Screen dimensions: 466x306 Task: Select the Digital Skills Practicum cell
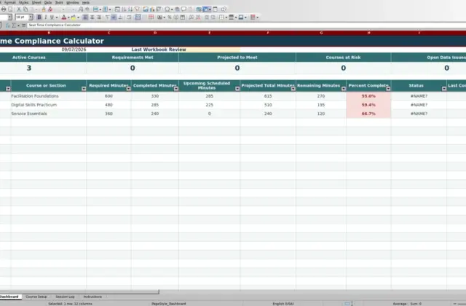click(x=49, y=105)
